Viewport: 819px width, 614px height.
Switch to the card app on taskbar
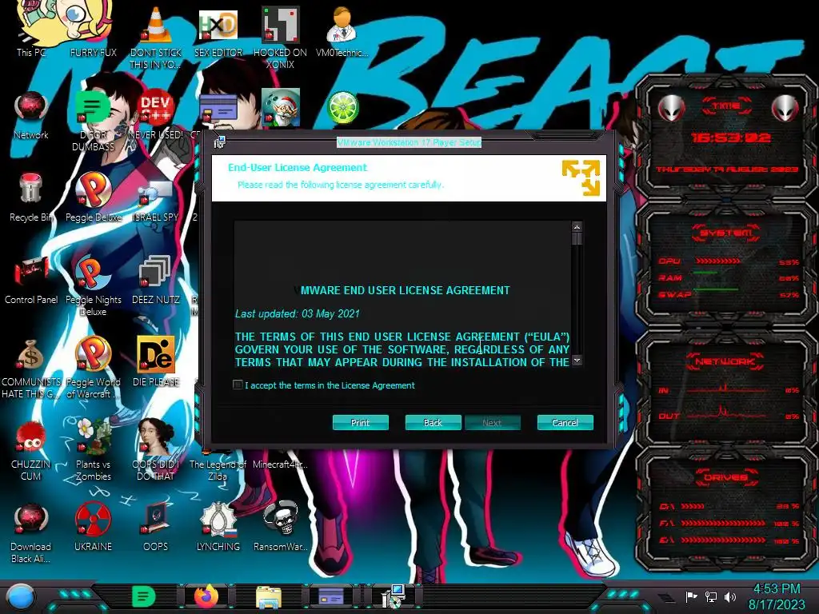pos(331,596)
